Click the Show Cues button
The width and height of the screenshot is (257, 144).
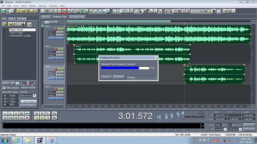[x=29, y=102]
